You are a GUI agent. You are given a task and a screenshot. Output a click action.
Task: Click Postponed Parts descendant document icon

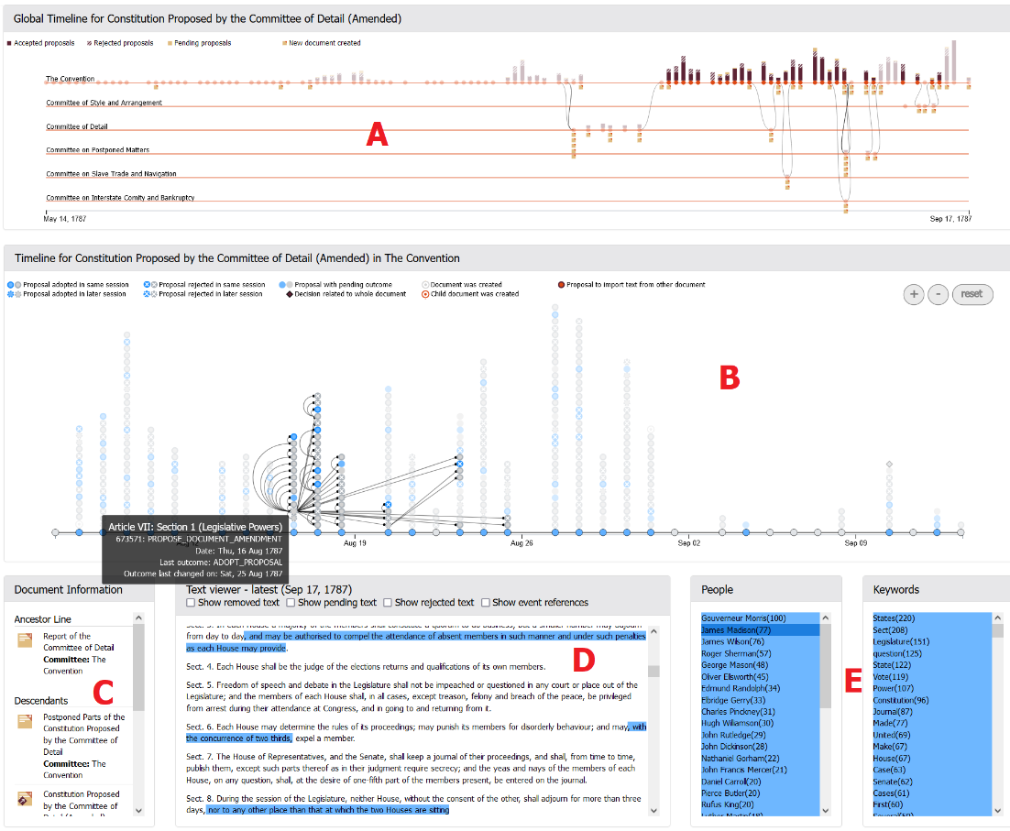(x=26, y=722)
